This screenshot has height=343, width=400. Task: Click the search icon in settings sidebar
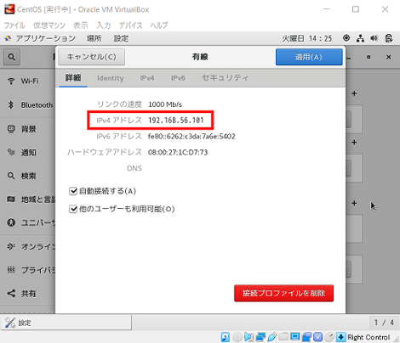[x=12, y=57]
